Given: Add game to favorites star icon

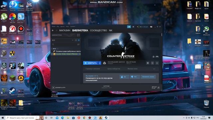Looking at the screenshot, I should point(157,63).
